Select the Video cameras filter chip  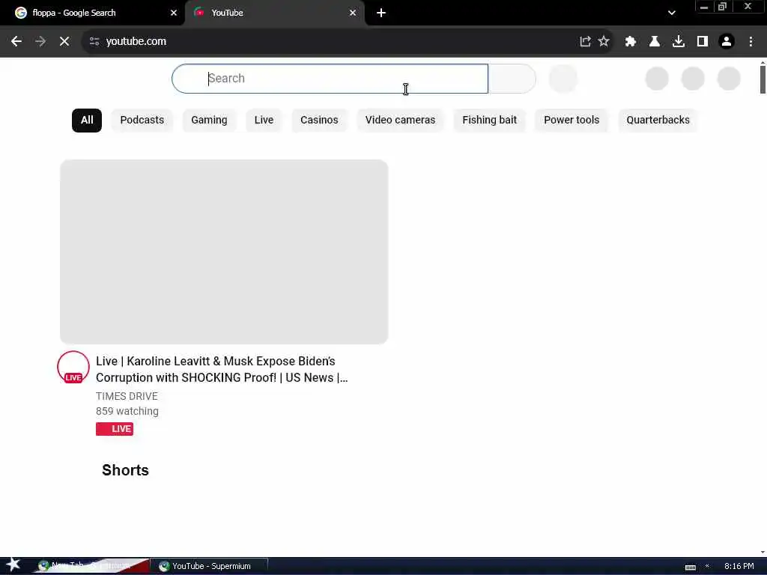pyautogui.click(x=400, y=121)
